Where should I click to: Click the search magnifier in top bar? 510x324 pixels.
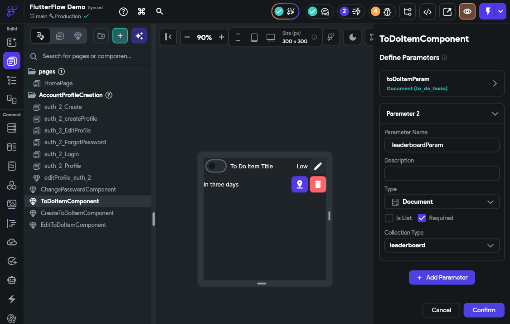tap(160, 11)
